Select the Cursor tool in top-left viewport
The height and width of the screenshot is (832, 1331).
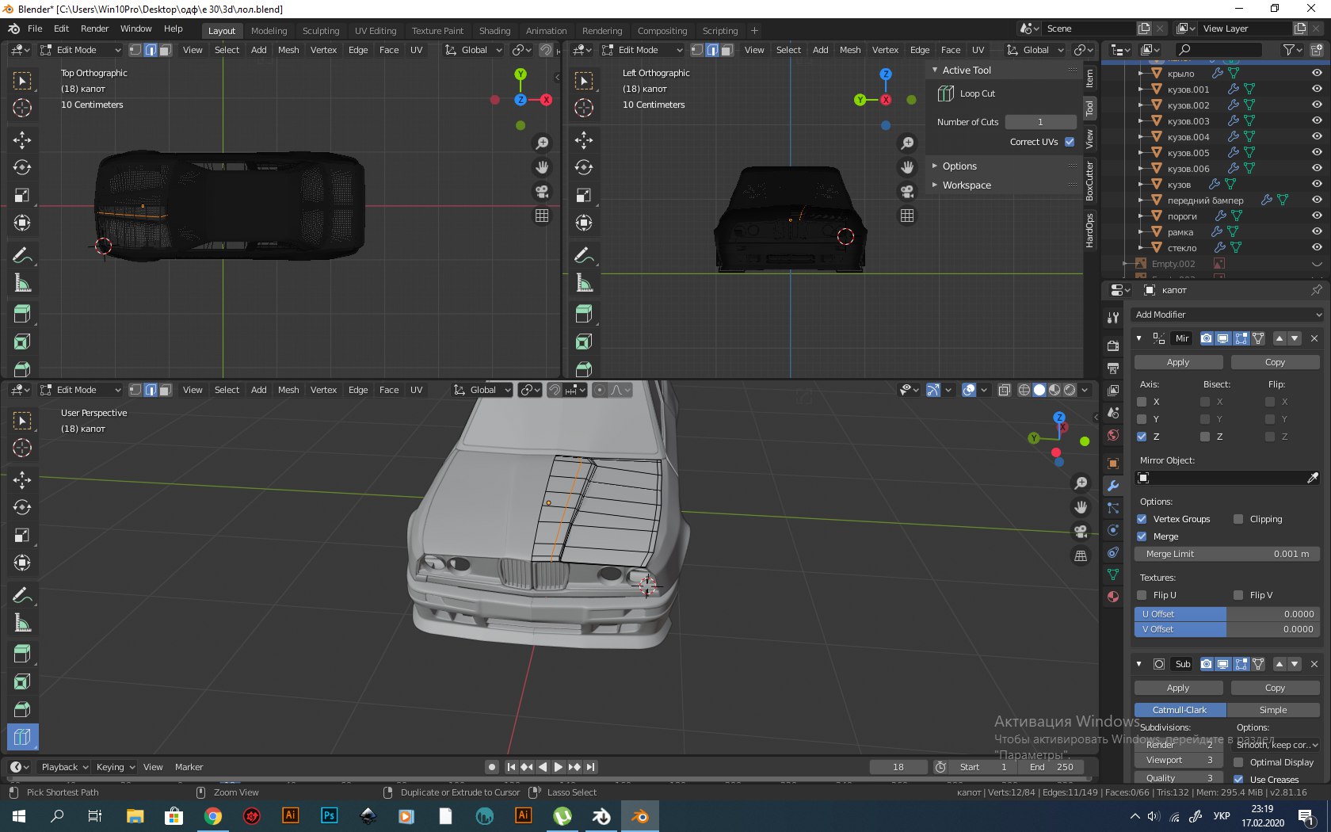[22, 108]
